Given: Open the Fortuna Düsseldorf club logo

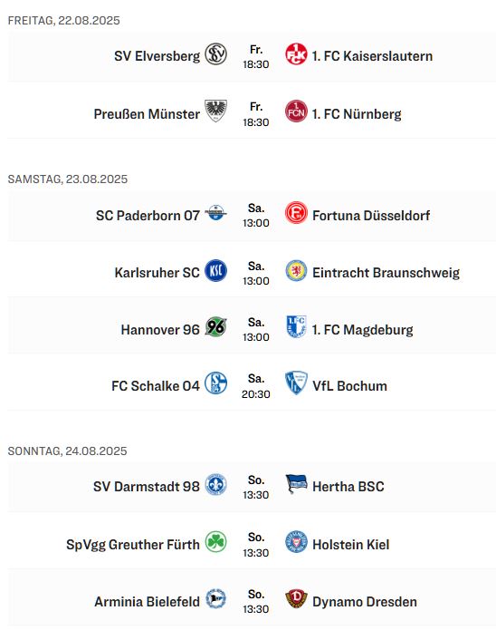Looking at the screenshot, I should pyautogui.click(x=296, y=212).
